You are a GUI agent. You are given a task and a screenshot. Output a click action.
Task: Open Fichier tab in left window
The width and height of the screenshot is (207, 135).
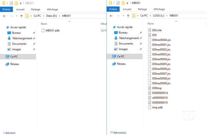click(6, 10)
